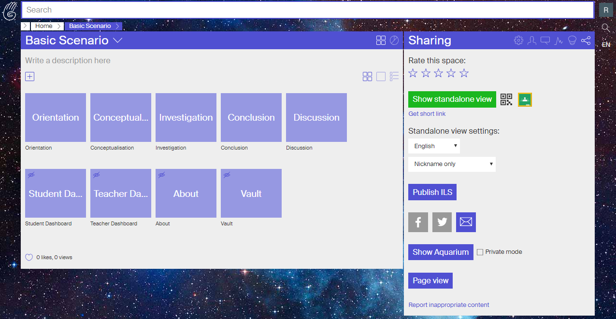616x319 pixels.
Task: Open the English language dropdown
Action: tap(434, 146)
